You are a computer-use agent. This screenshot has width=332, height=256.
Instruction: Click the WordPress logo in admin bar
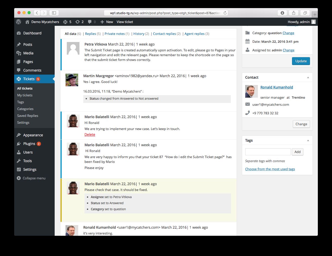18,22
